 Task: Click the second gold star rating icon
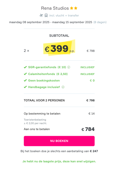[76, 8]
